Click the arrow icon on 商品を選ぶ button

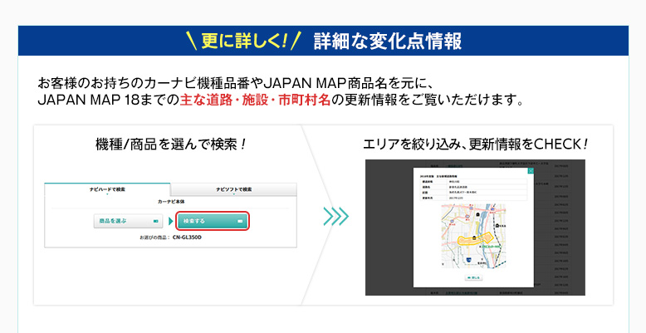click(x=156, y=222)
